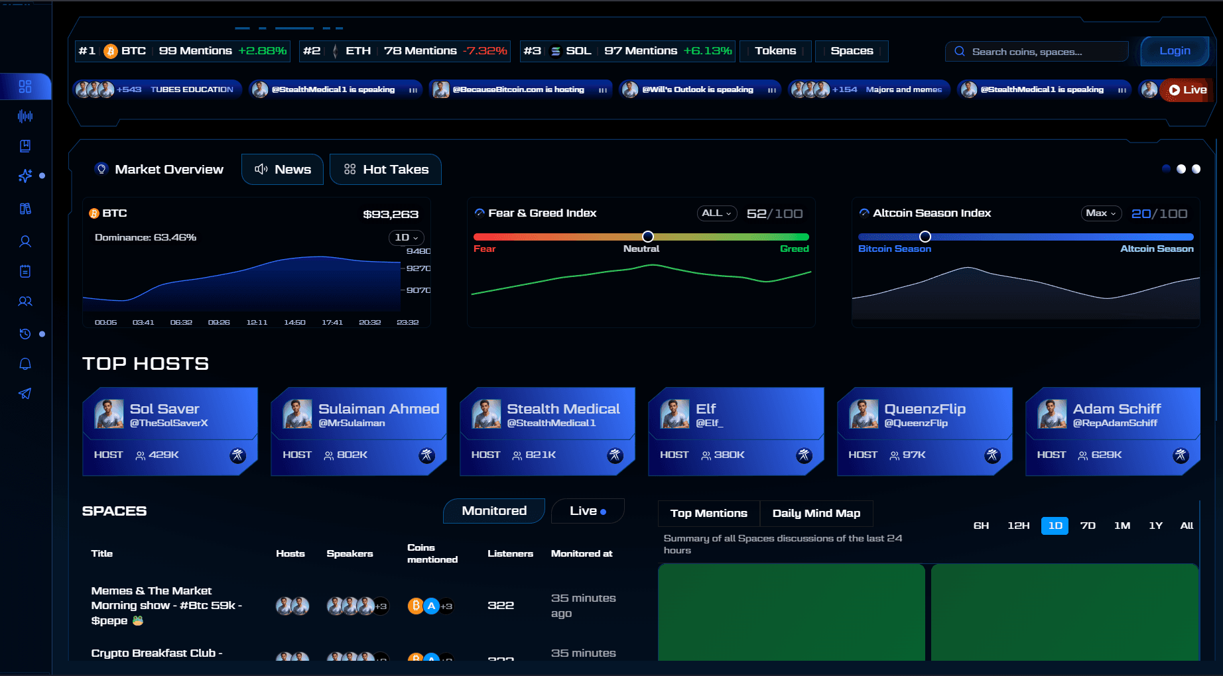Expand the BTC chart 1D dropdown
The height and width of the screenshot is (676, 1223).
pos(406,237)
